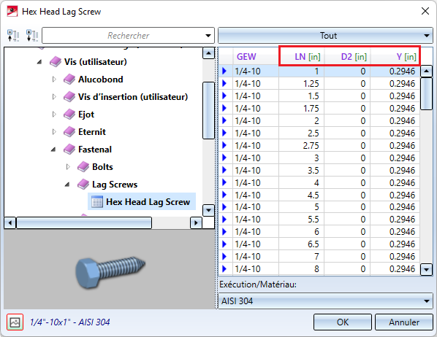Click tree horizontal scroll left arrow
The height and width of the screenshot is (337, 437).
pos(10,223)
